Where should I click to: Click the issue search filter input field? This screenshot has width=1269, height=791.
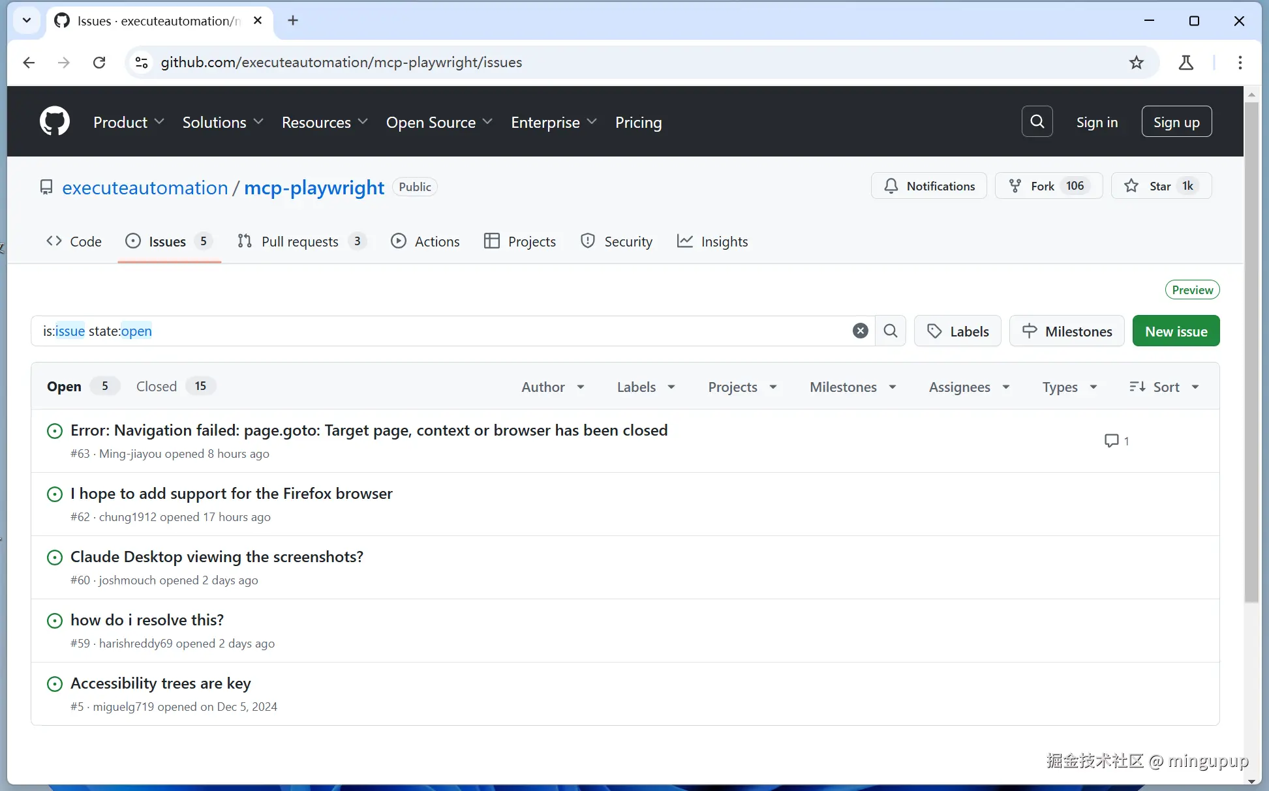[x=457, y=331]
